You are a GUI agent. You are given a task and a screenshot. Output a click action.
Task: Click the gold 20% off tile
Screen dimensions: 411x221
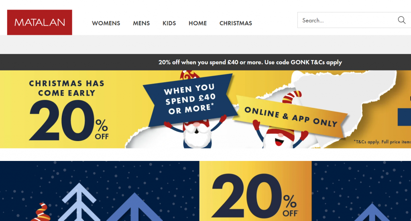click(255, 191)
